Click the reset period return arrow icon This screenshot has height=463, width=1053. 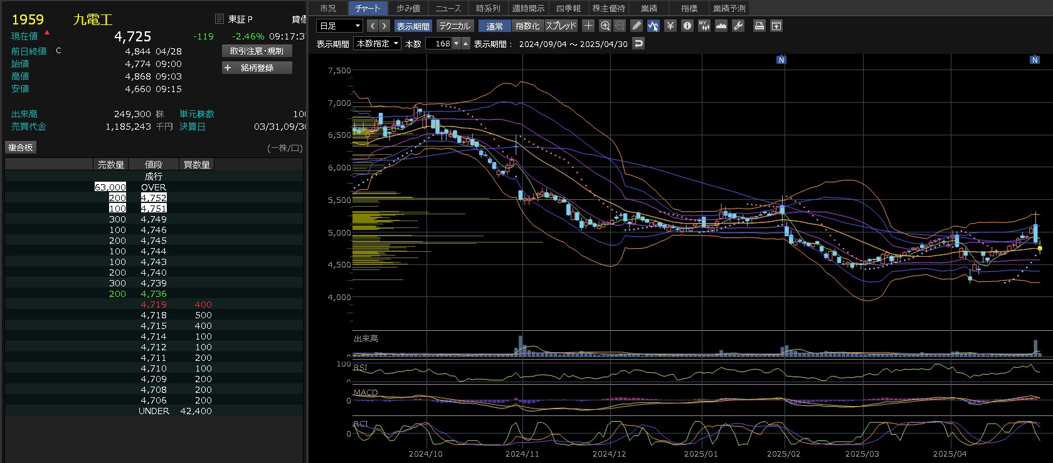(638, 43)
